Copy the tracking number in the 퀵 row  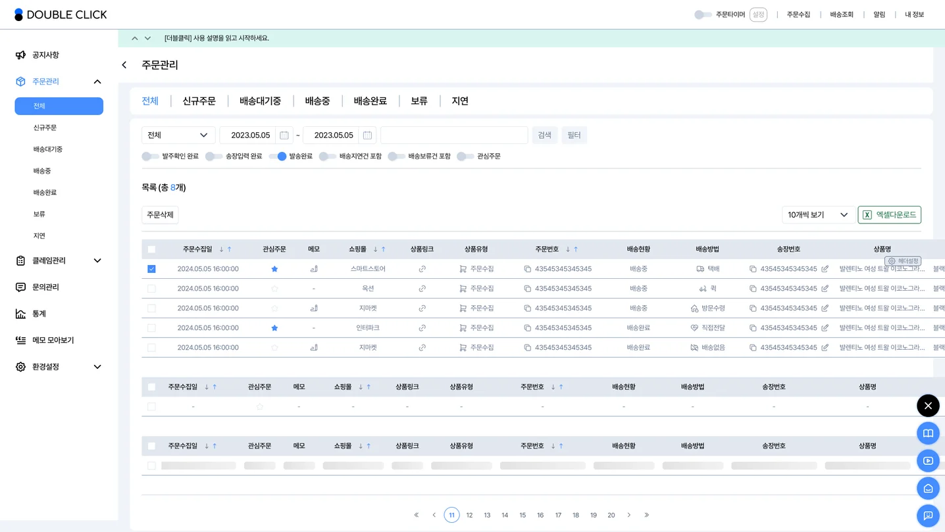point(753,289)
